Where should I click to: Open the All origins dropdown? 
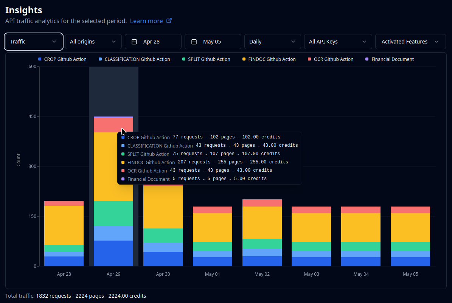click(x=93, y=42)
